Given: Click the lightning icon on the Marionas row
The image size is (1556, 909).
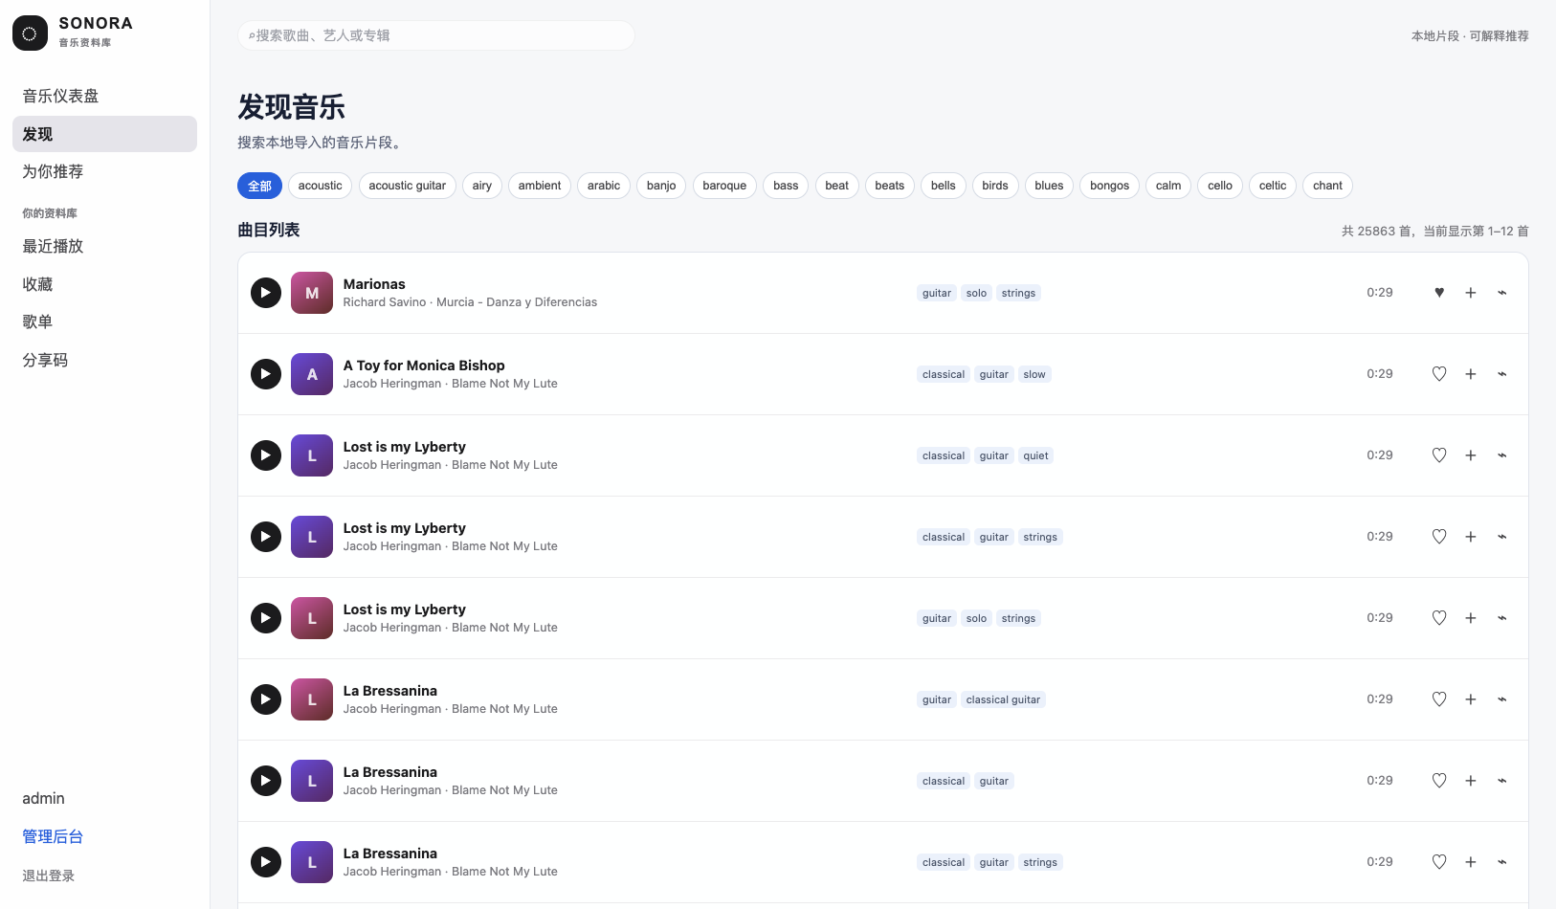Looking at the screenshot, I should click(1502, 293).
